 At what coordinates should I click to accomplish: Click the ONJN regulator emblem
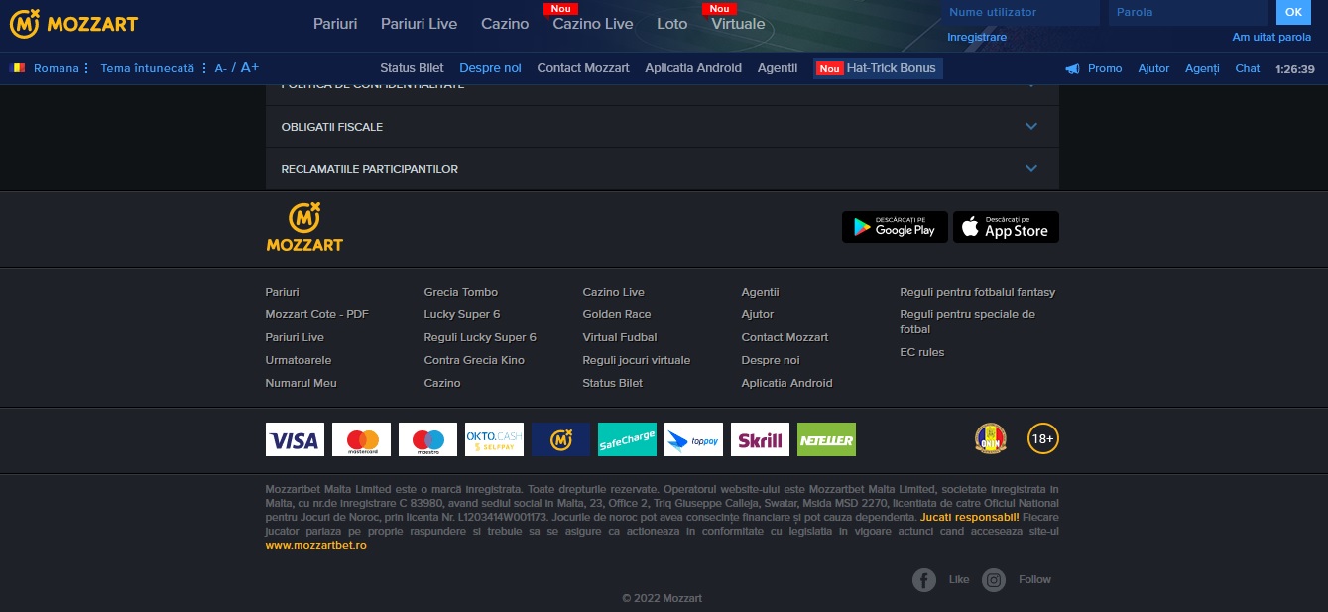tap(990, 438)
